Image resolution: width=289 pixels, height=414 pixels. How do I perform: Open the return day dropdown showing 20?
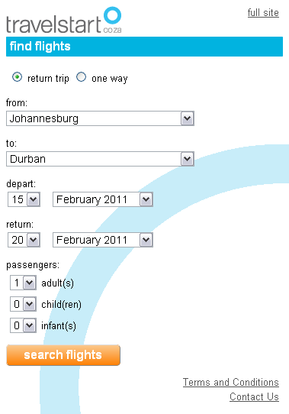coord(24,240)
